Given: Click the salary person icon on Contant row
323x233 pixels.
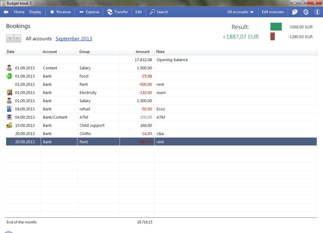Looking at the screenshot, I should [x=9, y=68].
